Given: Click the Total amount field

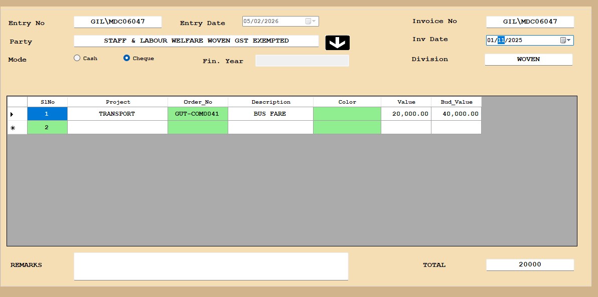Looking at the screenshot, I should [x=530, y=265].
